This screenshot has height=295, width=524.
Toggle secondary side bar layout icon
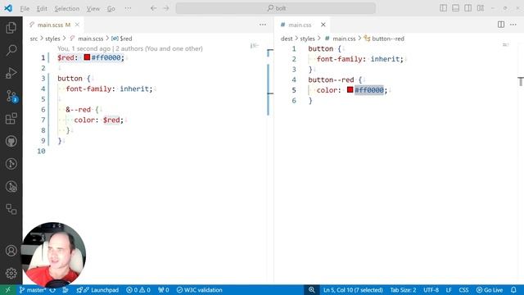point(468,8)
